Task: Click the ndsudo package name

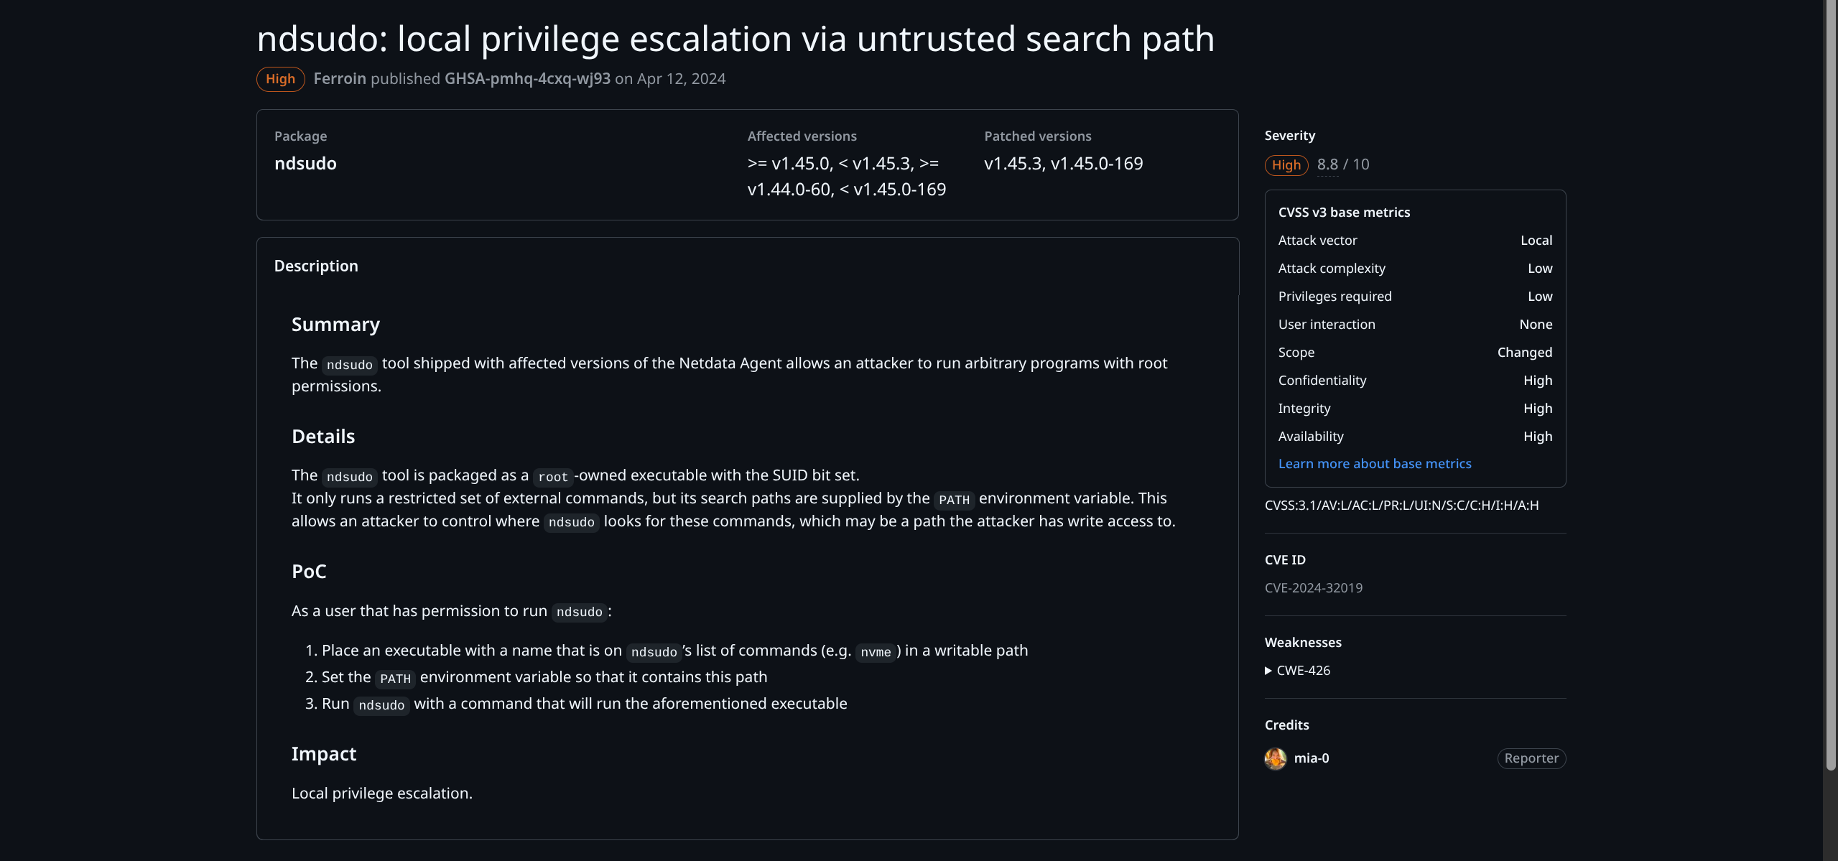Action: point(305,164)
